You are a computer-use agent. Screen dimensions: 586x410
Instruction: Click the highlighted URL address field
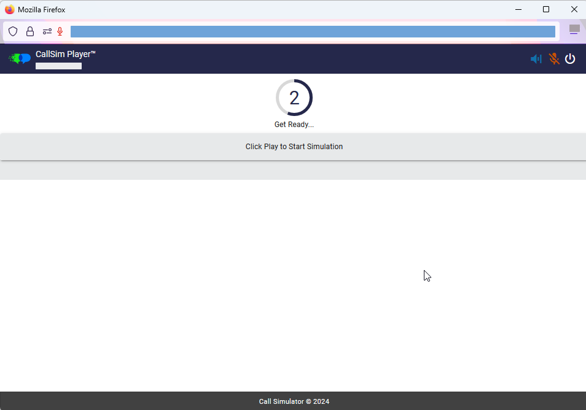point(313,31)
